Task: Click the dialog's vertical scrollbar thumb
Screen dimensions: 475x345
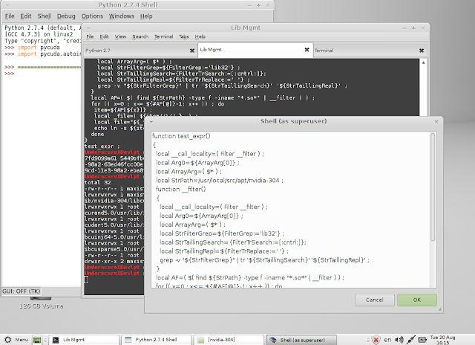Action: pyautogui.click(x=433, y=187)
